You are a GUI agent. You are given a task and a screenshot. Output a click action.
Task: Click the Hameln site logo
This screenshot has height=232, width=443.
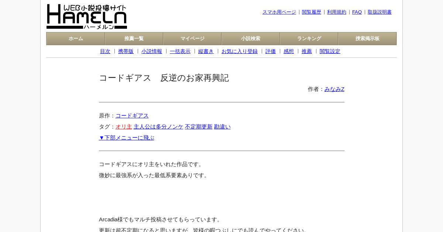coord(87,17)
